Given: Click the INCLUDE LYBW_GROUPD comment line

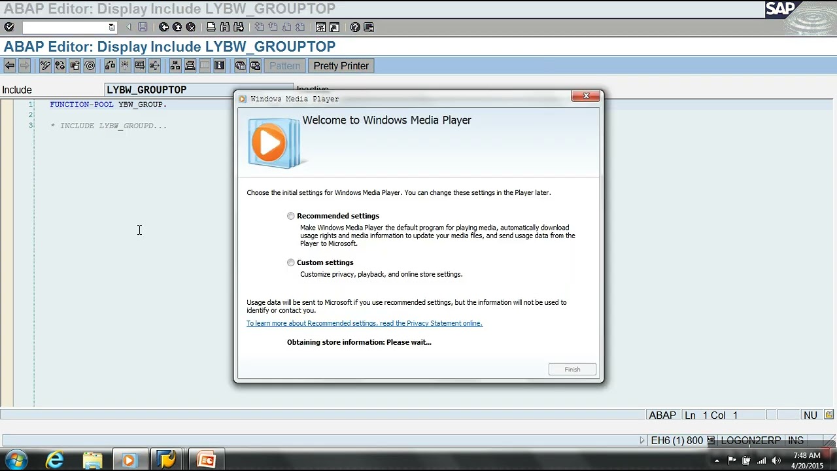Looking at the screenshot, I should pos(108,126).
